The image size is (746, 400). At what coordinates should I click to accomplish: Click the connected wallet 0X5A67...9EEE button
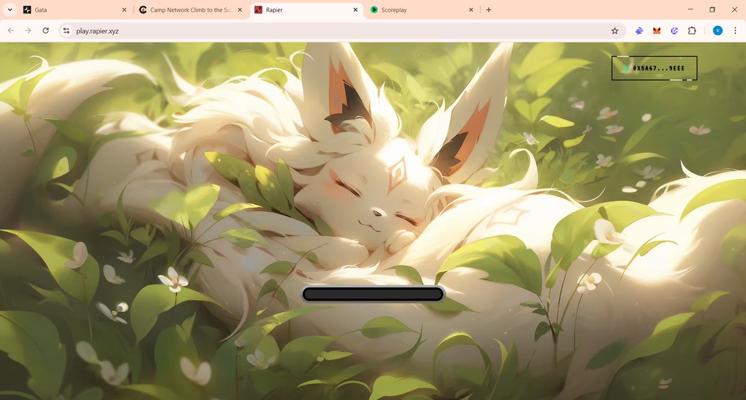point(654,68)
